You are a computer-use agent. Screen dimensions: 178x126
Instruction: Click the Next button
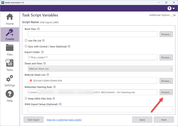tap(164, 120)
